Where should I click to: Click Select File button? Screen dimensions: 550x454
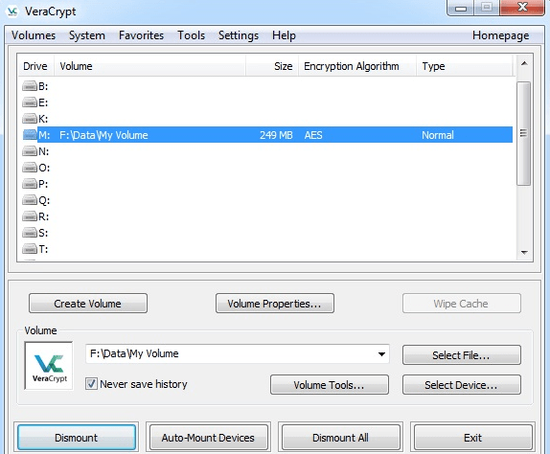click(x=461, y=354)
